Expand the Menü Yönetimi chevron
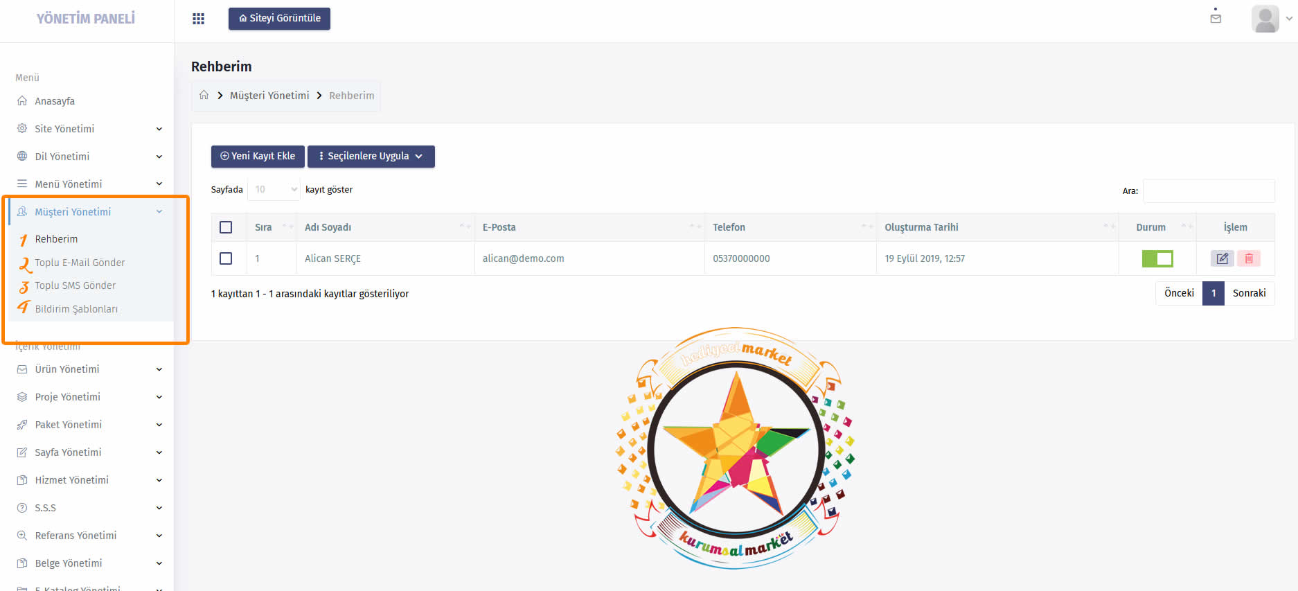The width and height of the screenshot is (1298, 591). click(159, 184)
